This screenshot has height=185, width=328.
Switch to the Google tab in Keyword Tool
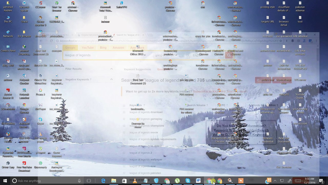coord(70,48)
